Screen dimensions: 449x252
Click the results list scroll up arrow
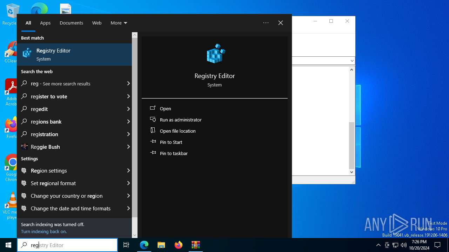click(x=135, y=35)
